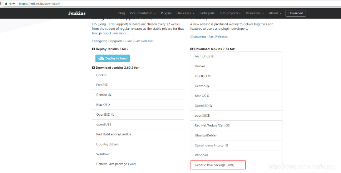Expand the Use-cases dropdown menu
The image size is (341, 173).
(185, 13)
